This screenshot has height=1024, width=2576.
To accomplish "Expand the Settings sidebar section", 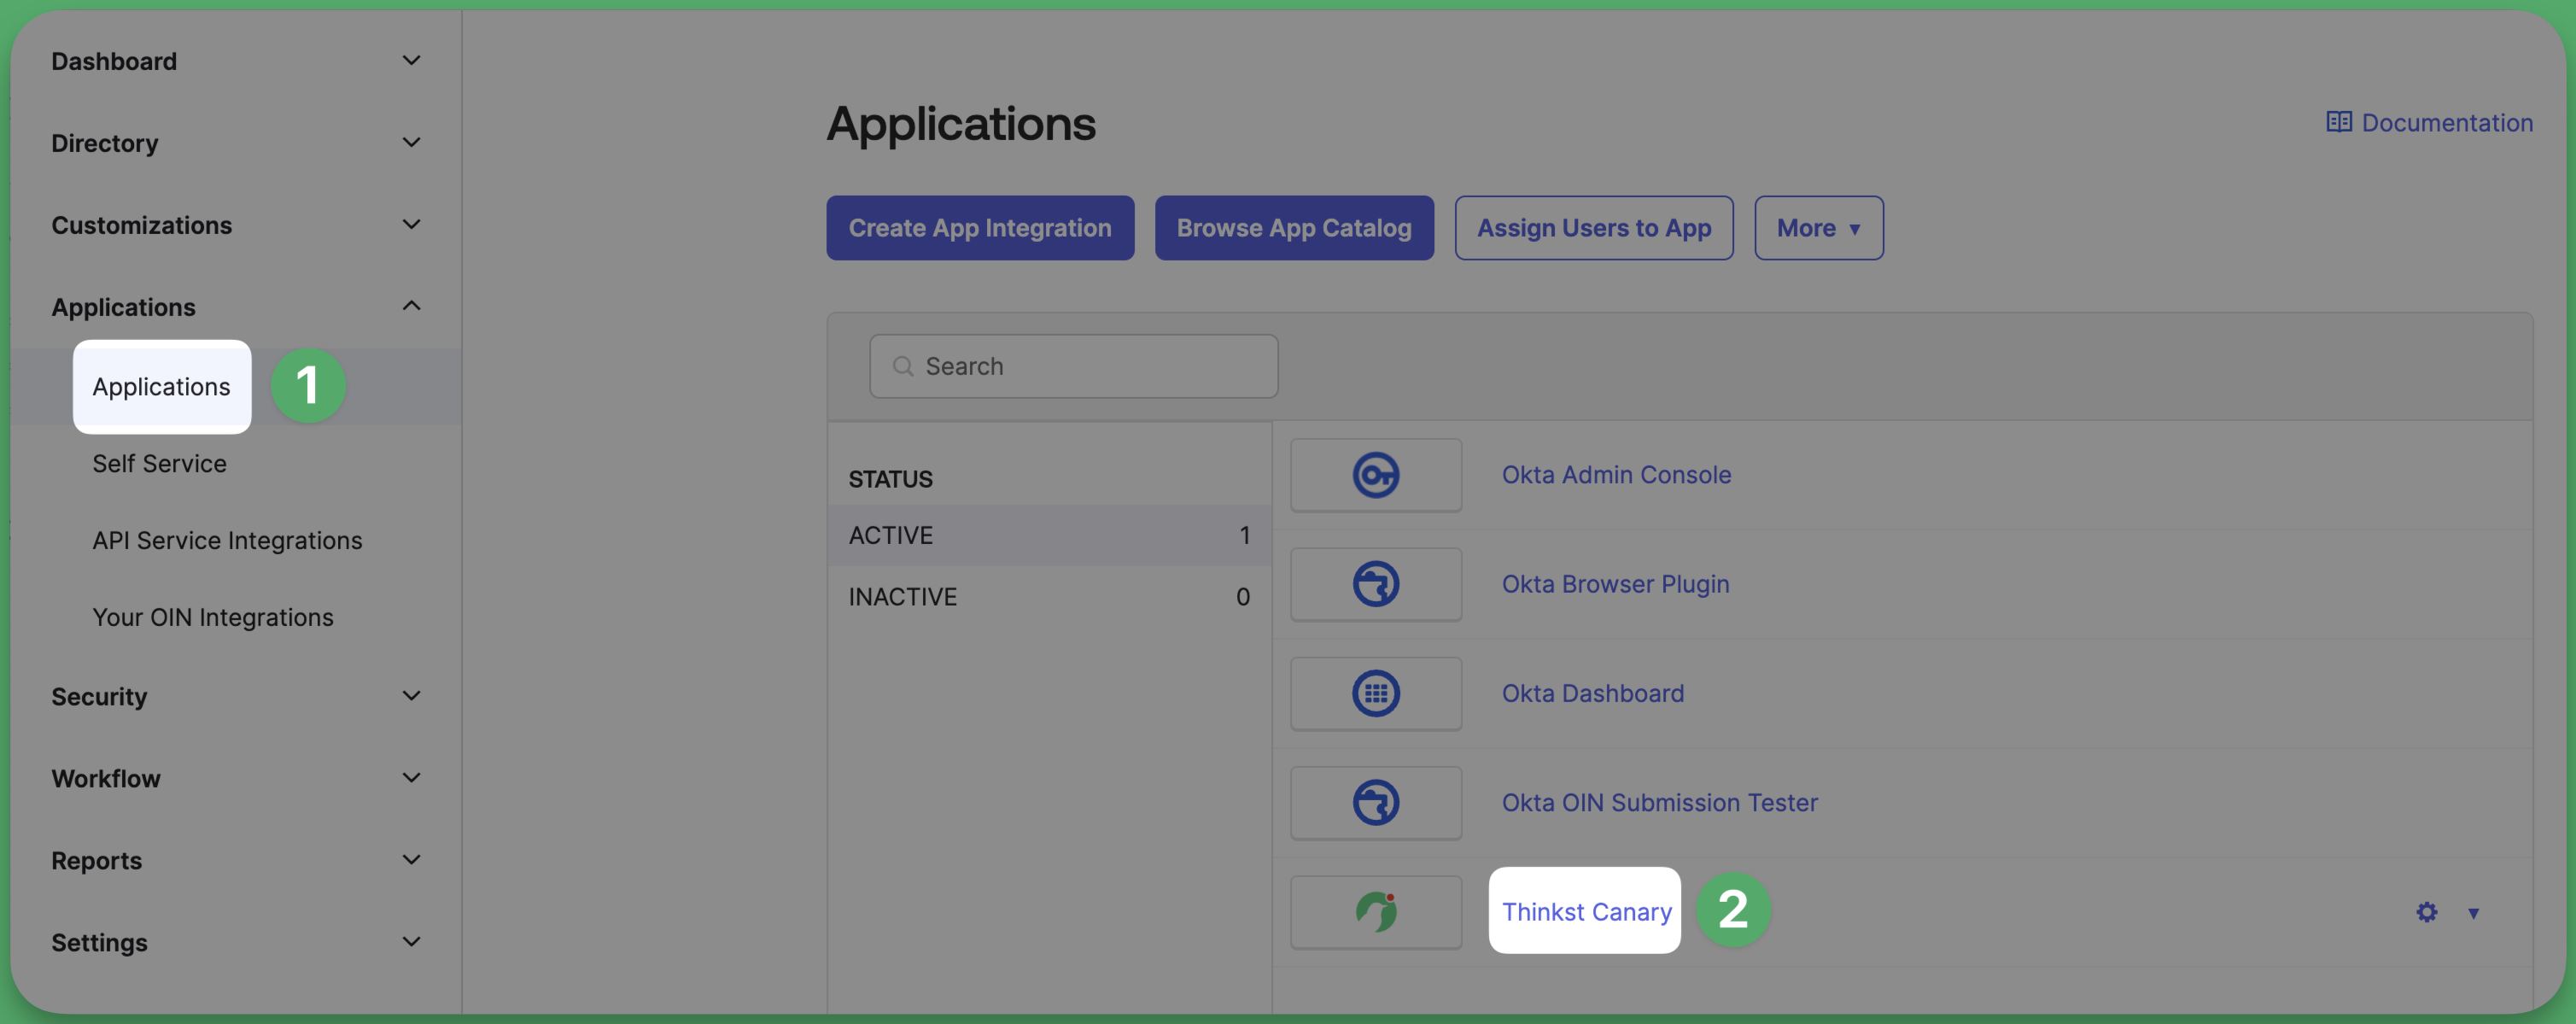I will tap(411, 942).
